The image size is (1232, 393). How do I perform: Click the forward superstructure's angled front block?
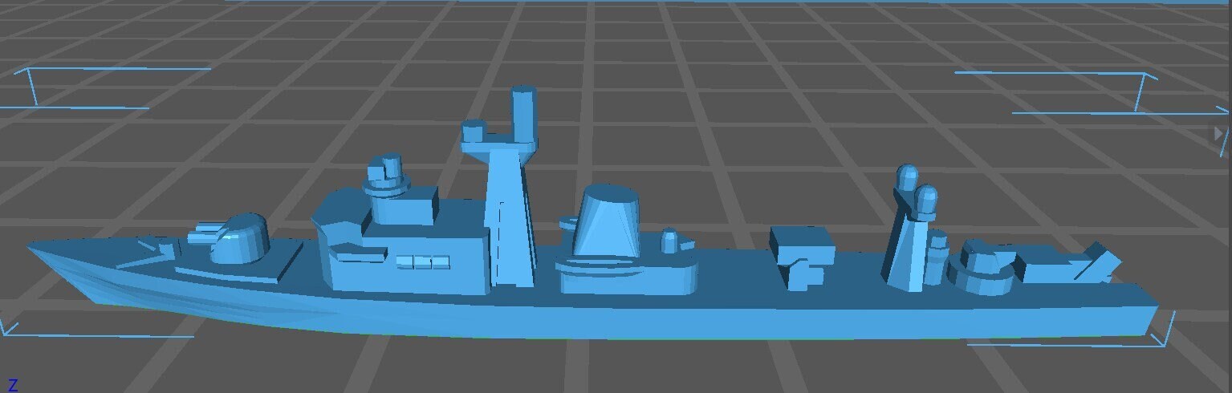point(337,233)
